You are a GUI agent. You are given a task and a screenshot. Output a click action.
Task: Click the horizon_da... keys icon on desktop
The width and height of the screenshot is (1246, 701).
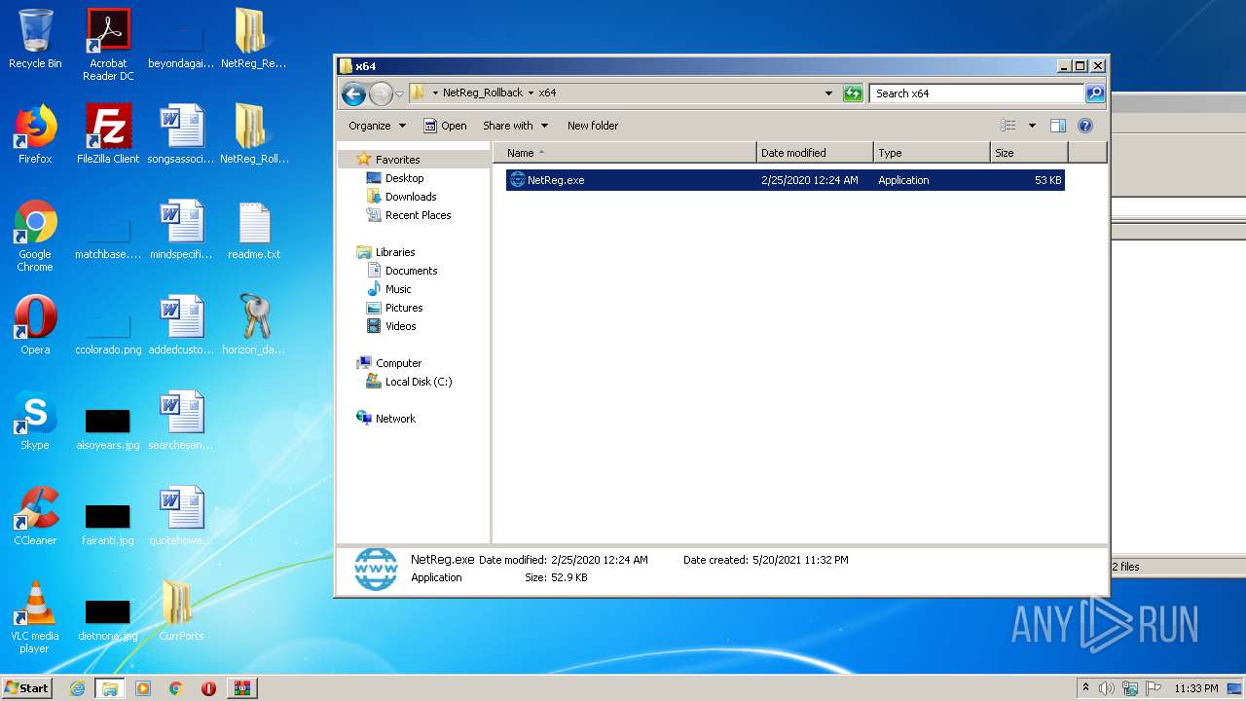254,325
